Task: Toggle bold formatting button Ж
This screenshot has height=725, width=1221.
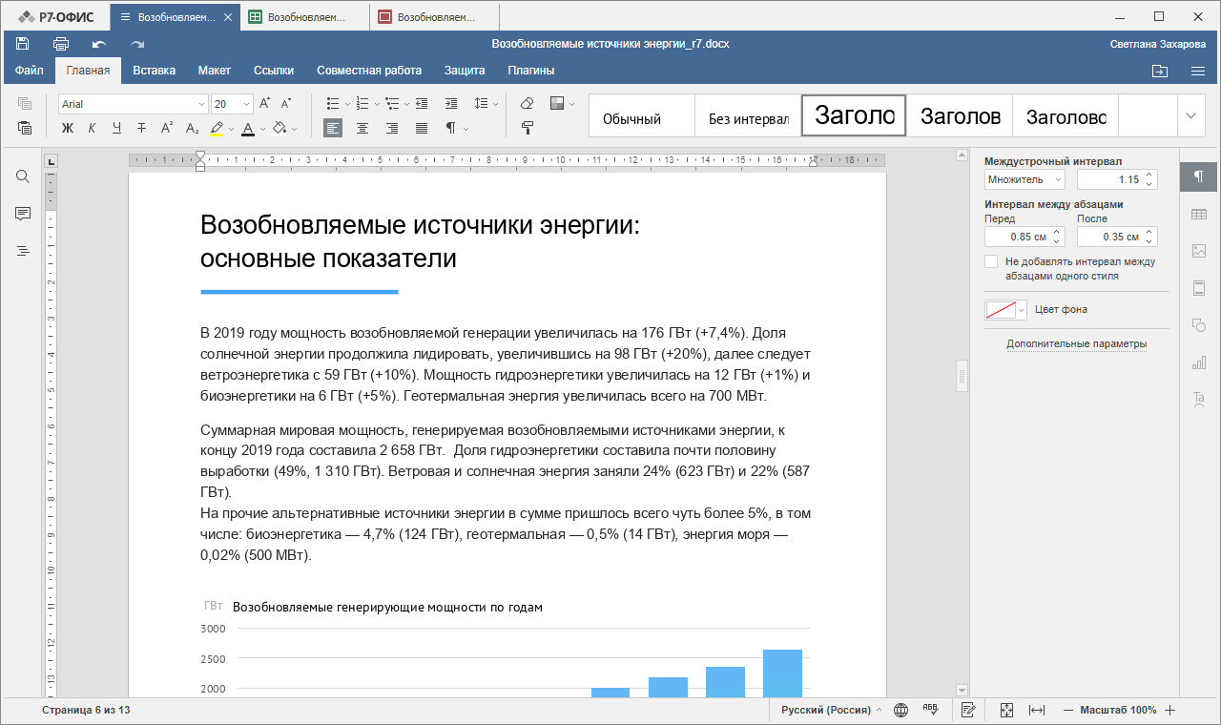Action: point(68,128)
